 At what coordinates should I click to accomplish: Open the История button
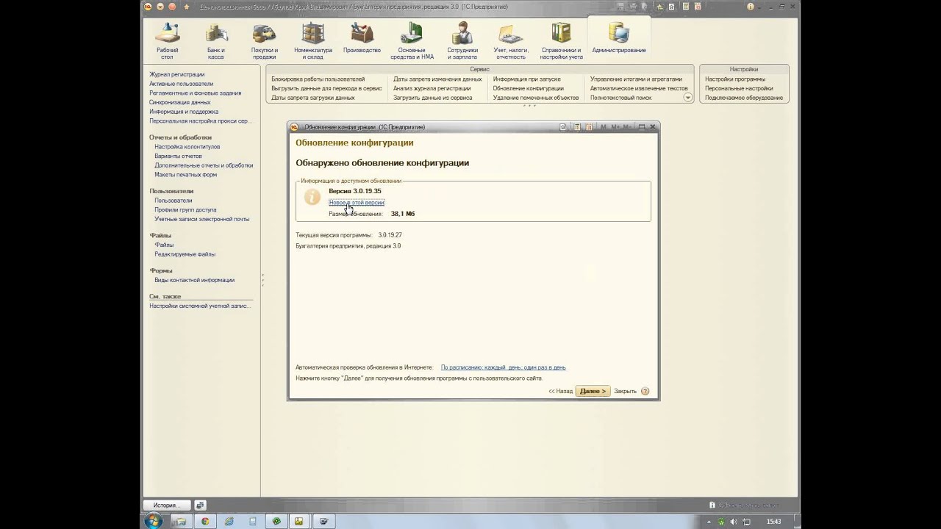tap(165, 505)
